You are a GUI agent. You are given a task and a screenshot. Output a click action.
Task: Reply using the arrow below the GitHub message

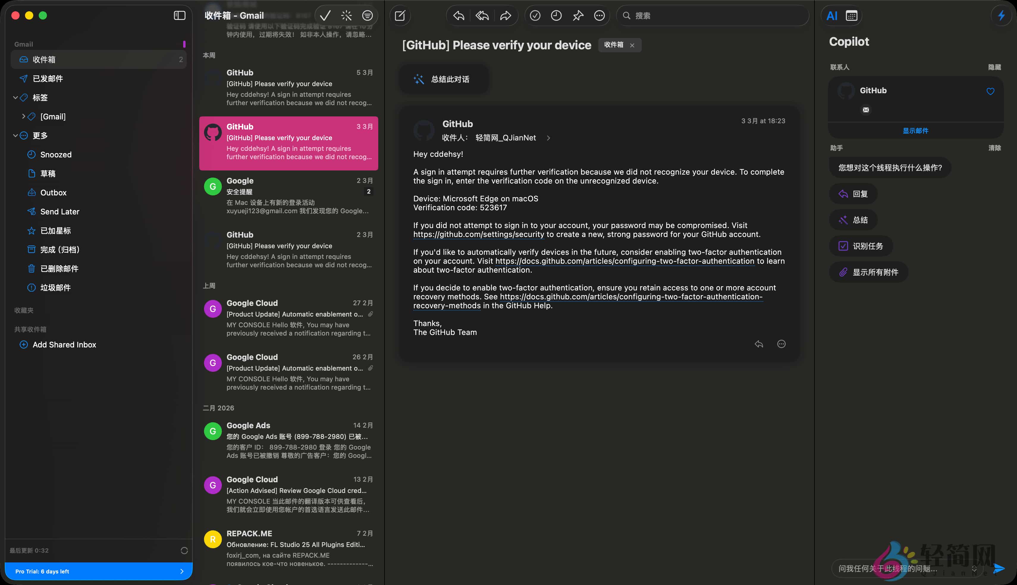pos(759,344)
